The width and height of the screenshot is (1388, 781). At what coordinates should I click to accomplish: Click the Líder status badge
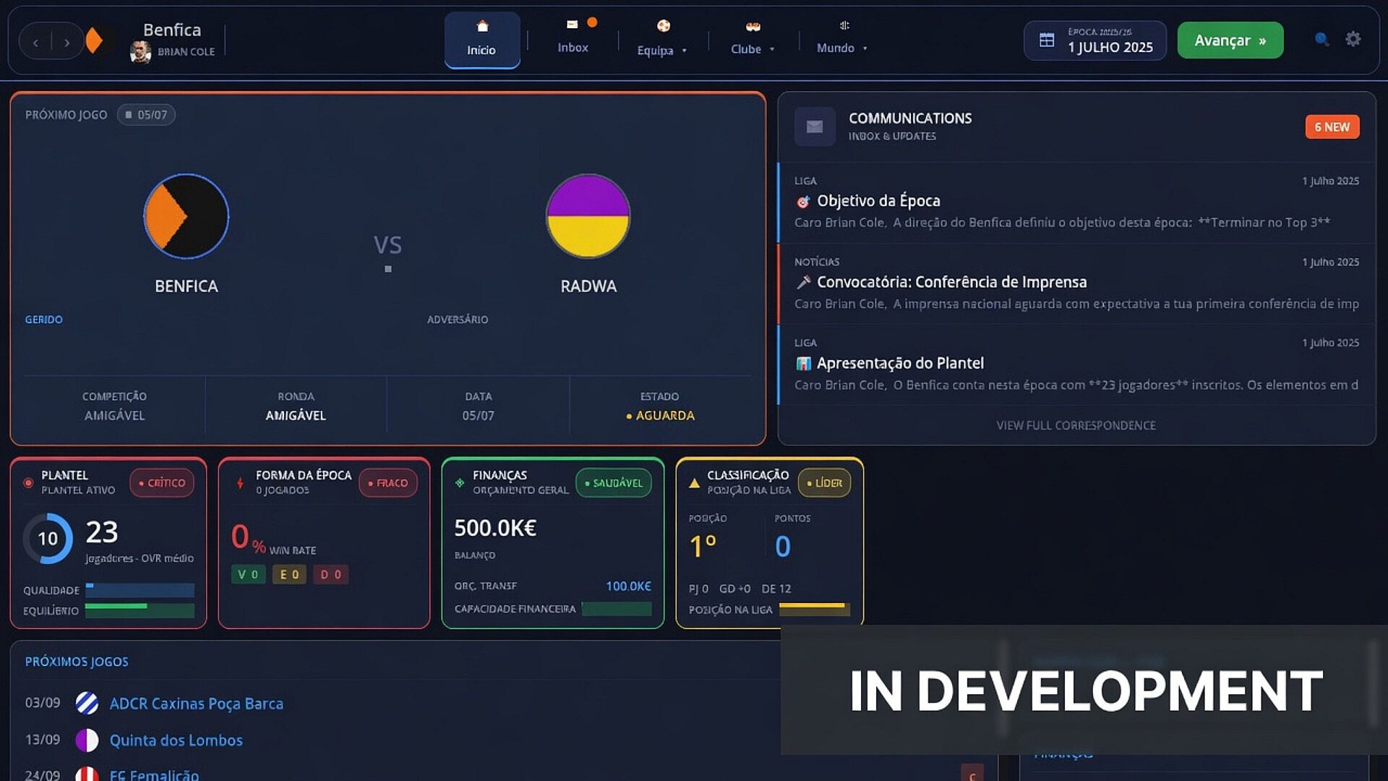tap(824, 483)
